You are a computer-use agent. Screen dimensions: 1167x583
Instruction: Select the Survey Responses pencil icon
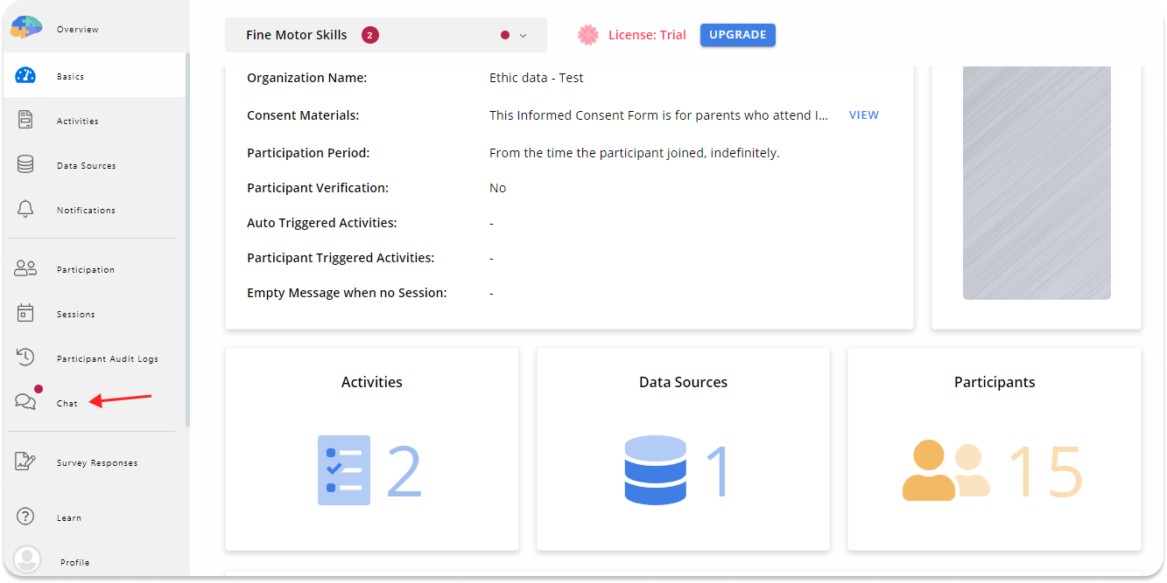25,462
